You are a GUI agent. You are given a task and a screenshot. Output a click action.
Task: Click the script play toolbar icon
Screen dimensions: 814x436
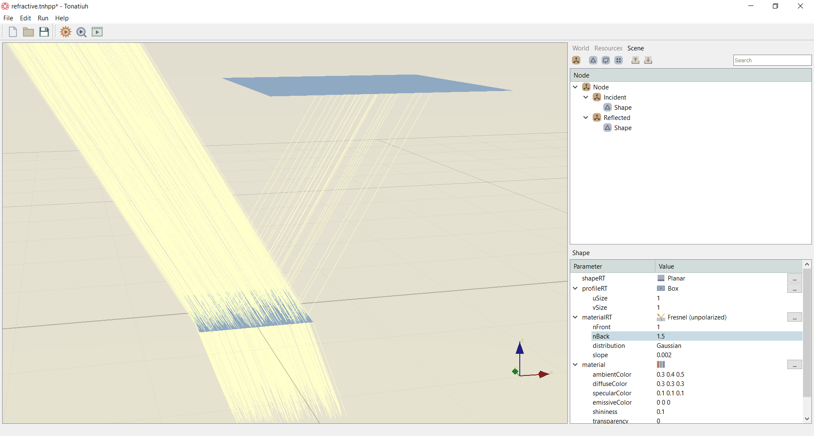tap(97, 32)
